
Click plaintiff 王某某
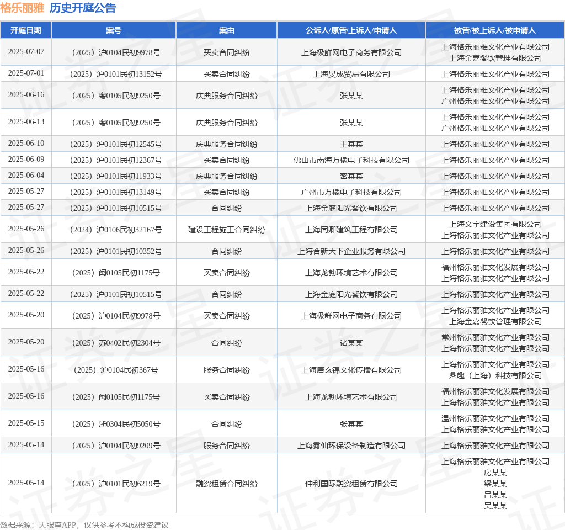pyautogui.click(x=351, y=144)
